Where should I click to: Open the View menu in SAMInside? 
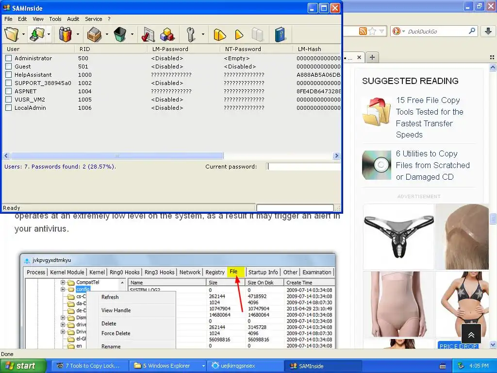[x=38, y=19]
